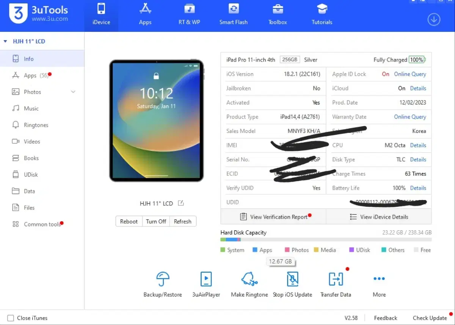Viewport: 455px width, 325px height.
Task: Click the teal Others legend swatch
Action: point(384,250)
